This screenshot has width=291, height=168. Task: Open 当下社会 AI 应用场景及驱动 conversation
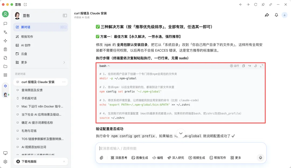(41, 115)
